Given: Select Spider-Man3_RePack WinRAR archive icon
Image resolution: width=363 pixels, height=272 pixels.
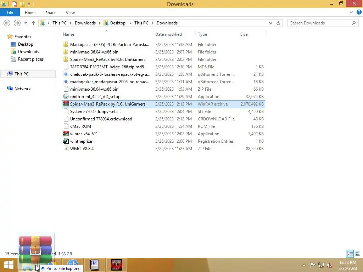Looking at the screenshot, I should [66, 104].
